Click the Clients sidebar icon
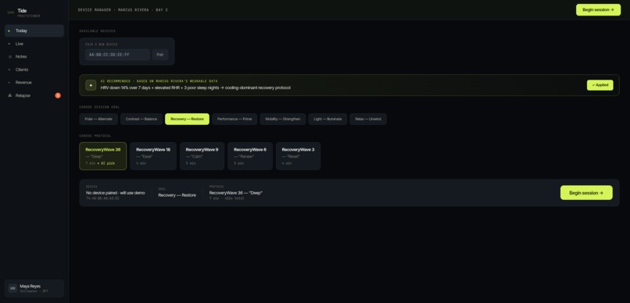 click(9, 70)
